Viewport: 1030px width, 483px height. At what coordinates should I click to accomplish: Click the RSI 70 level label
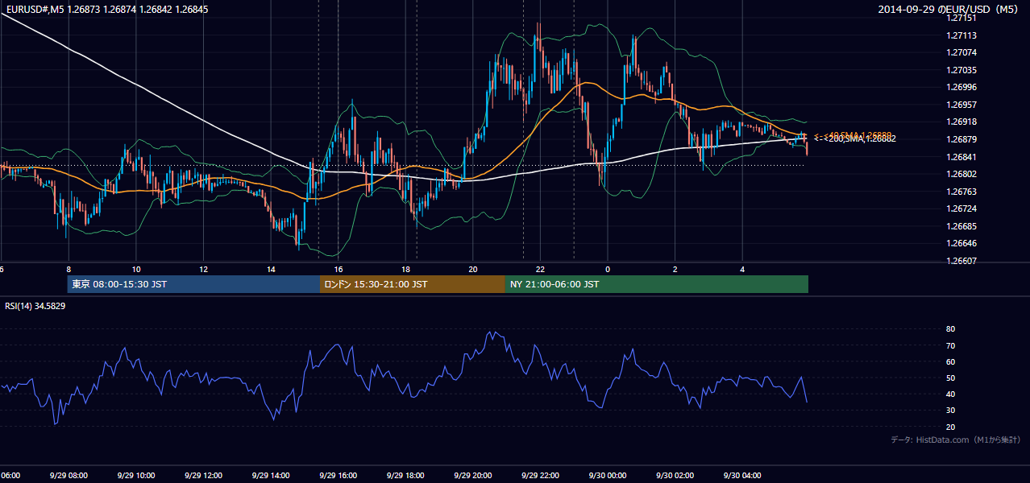(x=950, y=345)
